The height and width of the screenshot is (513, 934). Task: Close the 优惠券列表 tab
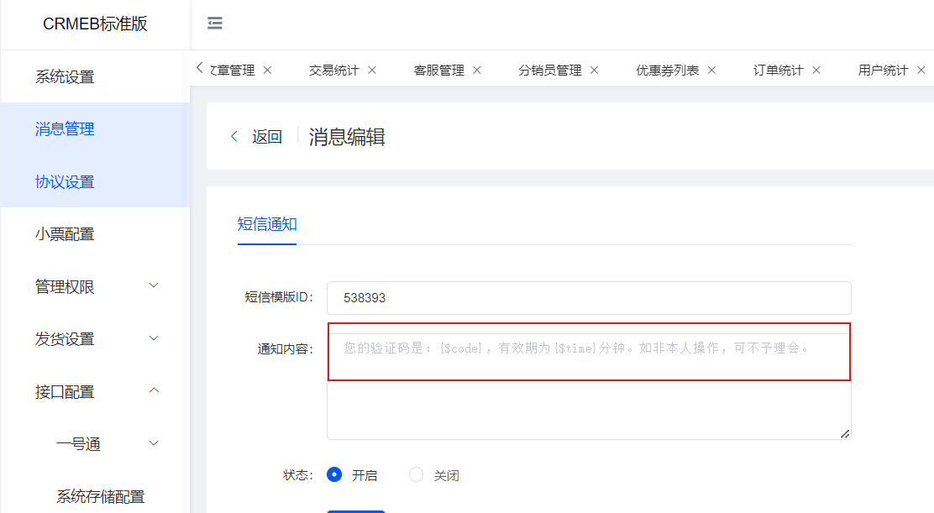click(x=711, y=71)
